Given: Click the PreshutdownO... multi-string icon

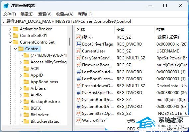Looking at the screenshot, I should pyautogui.click(x=79, y=85).
